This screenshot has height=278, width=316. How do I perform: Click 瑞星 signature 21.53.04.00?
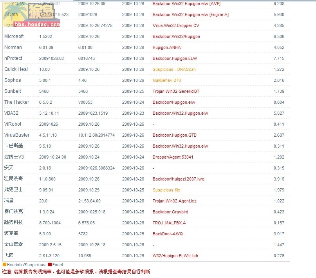[x=89, y=201]
